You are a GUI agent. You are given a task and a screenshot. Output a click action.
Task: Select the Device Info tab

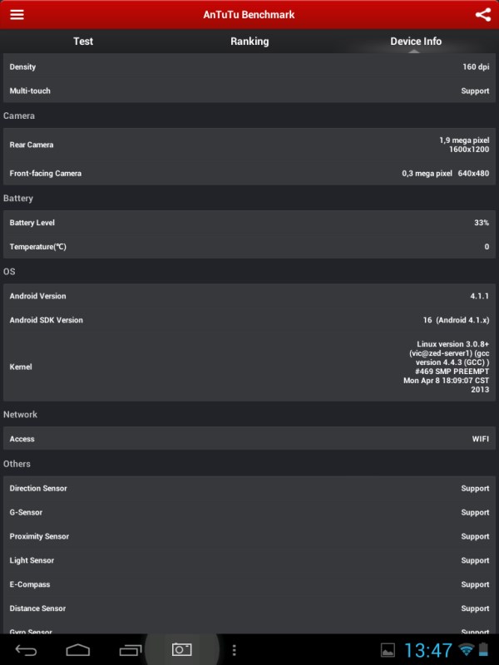[416, 41]
